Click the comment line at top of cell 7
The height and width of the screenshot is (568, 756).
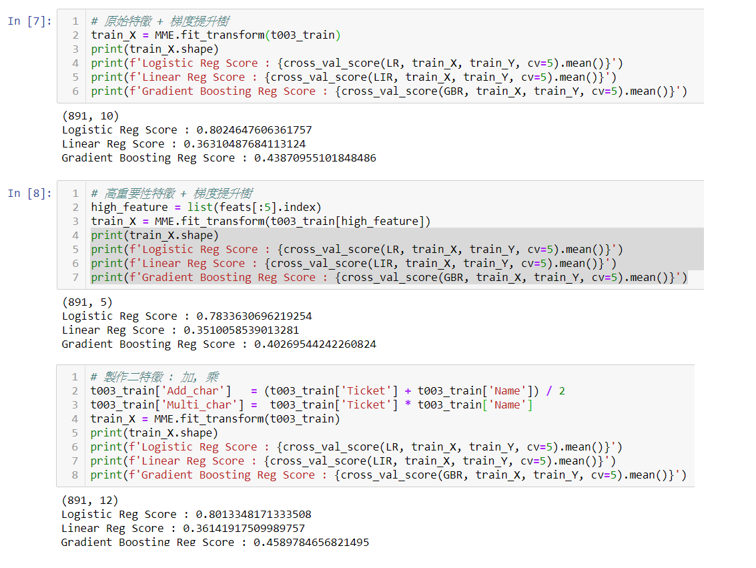coord(160,21)
